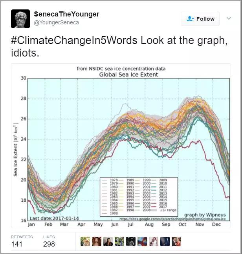Open the second liker avatar
The height and width of the screenshot is (254, 242).
pyautogui.click(x=97, y=241)
